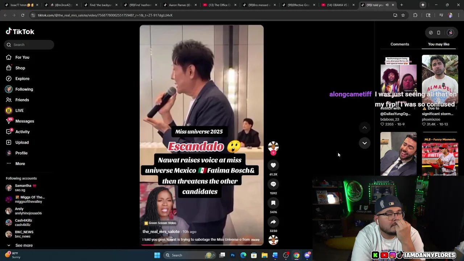Open Messages in sidebar

pyautogui.click(x=20, y=121)
